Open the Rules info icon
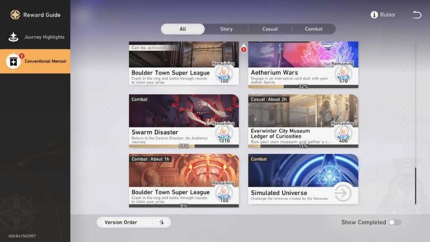 374,15
